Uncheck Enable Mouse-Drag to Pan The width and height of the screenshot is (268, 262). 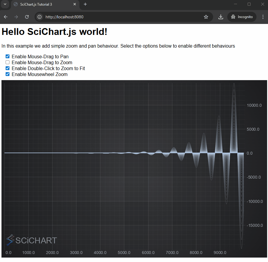click(x=7, y=56)
